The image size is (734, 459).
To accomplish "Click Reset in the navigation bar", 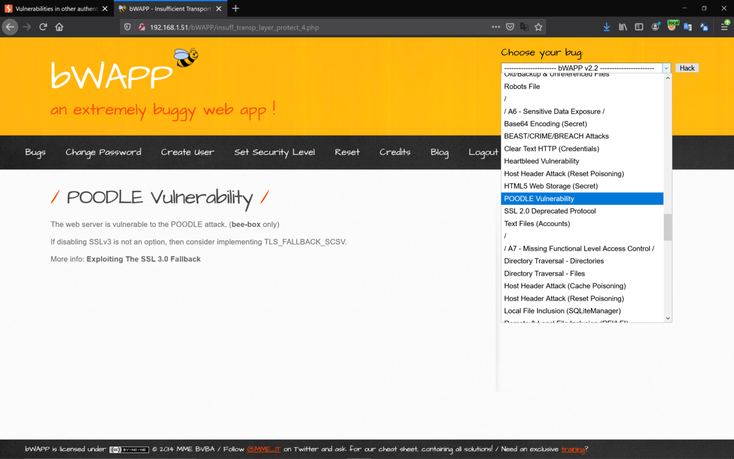I will pyautogui.click(x=347, y=152).
